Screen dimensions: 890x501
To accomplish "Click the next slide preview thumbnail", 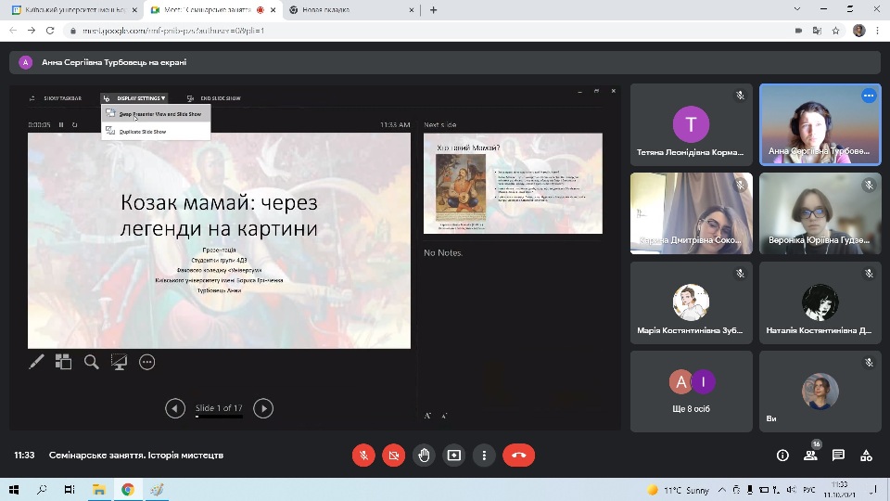I will click(513, 183).
